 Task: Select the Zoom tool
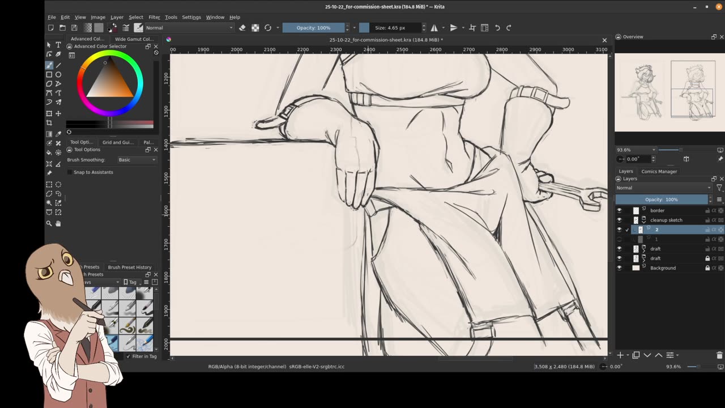tap(49, 223)
